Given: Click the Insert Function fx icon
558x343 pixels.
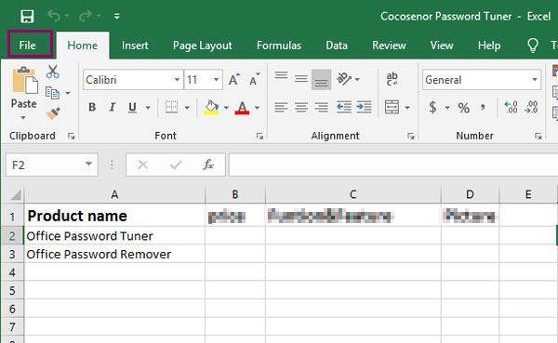Looking at the screenshot, I should (208, 165).
